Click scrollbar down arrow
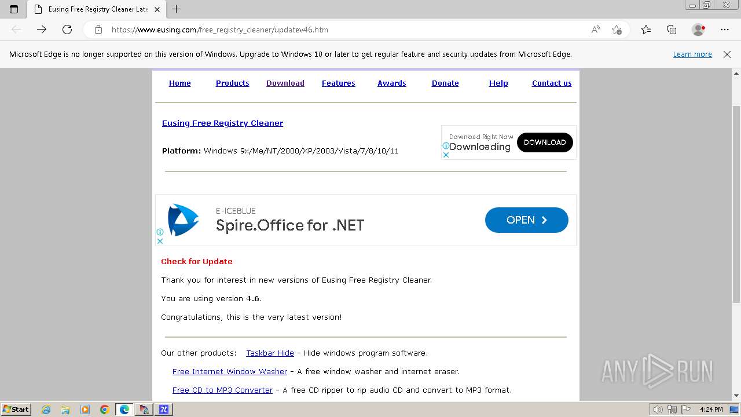 [x=736, y=396]
